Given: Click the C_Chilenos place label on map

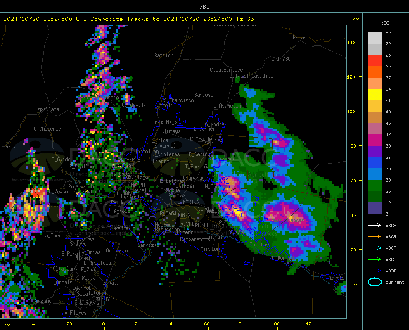Looking at the screenshot, I should coord(47,129).
